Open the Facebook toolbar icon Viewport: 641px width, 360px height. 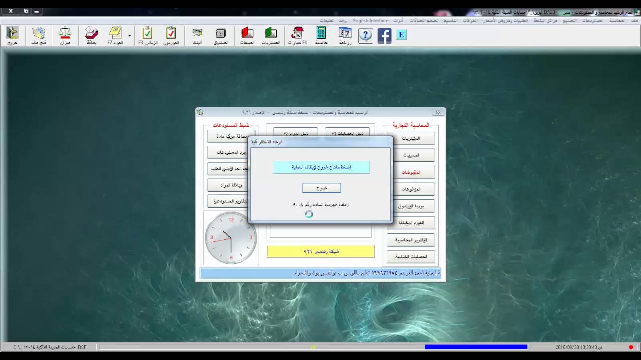click(384, 36)
